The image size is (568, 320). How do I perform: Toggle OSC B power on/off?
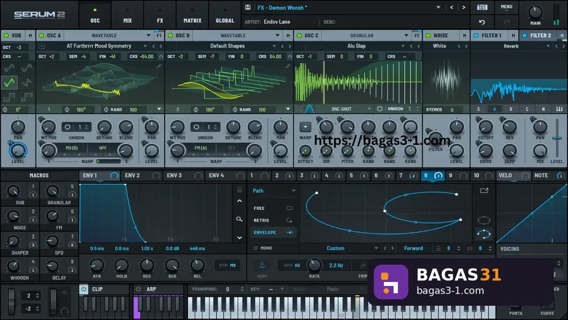[x=170, y=36]
